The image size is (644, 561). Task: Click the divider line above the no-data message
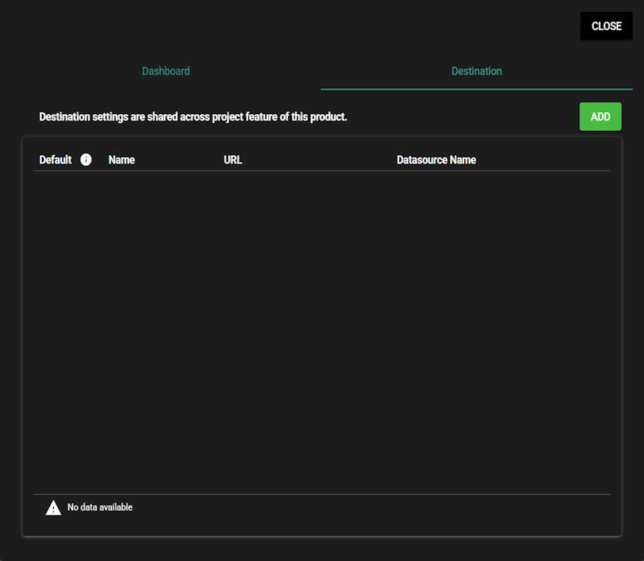pos(321,494)
